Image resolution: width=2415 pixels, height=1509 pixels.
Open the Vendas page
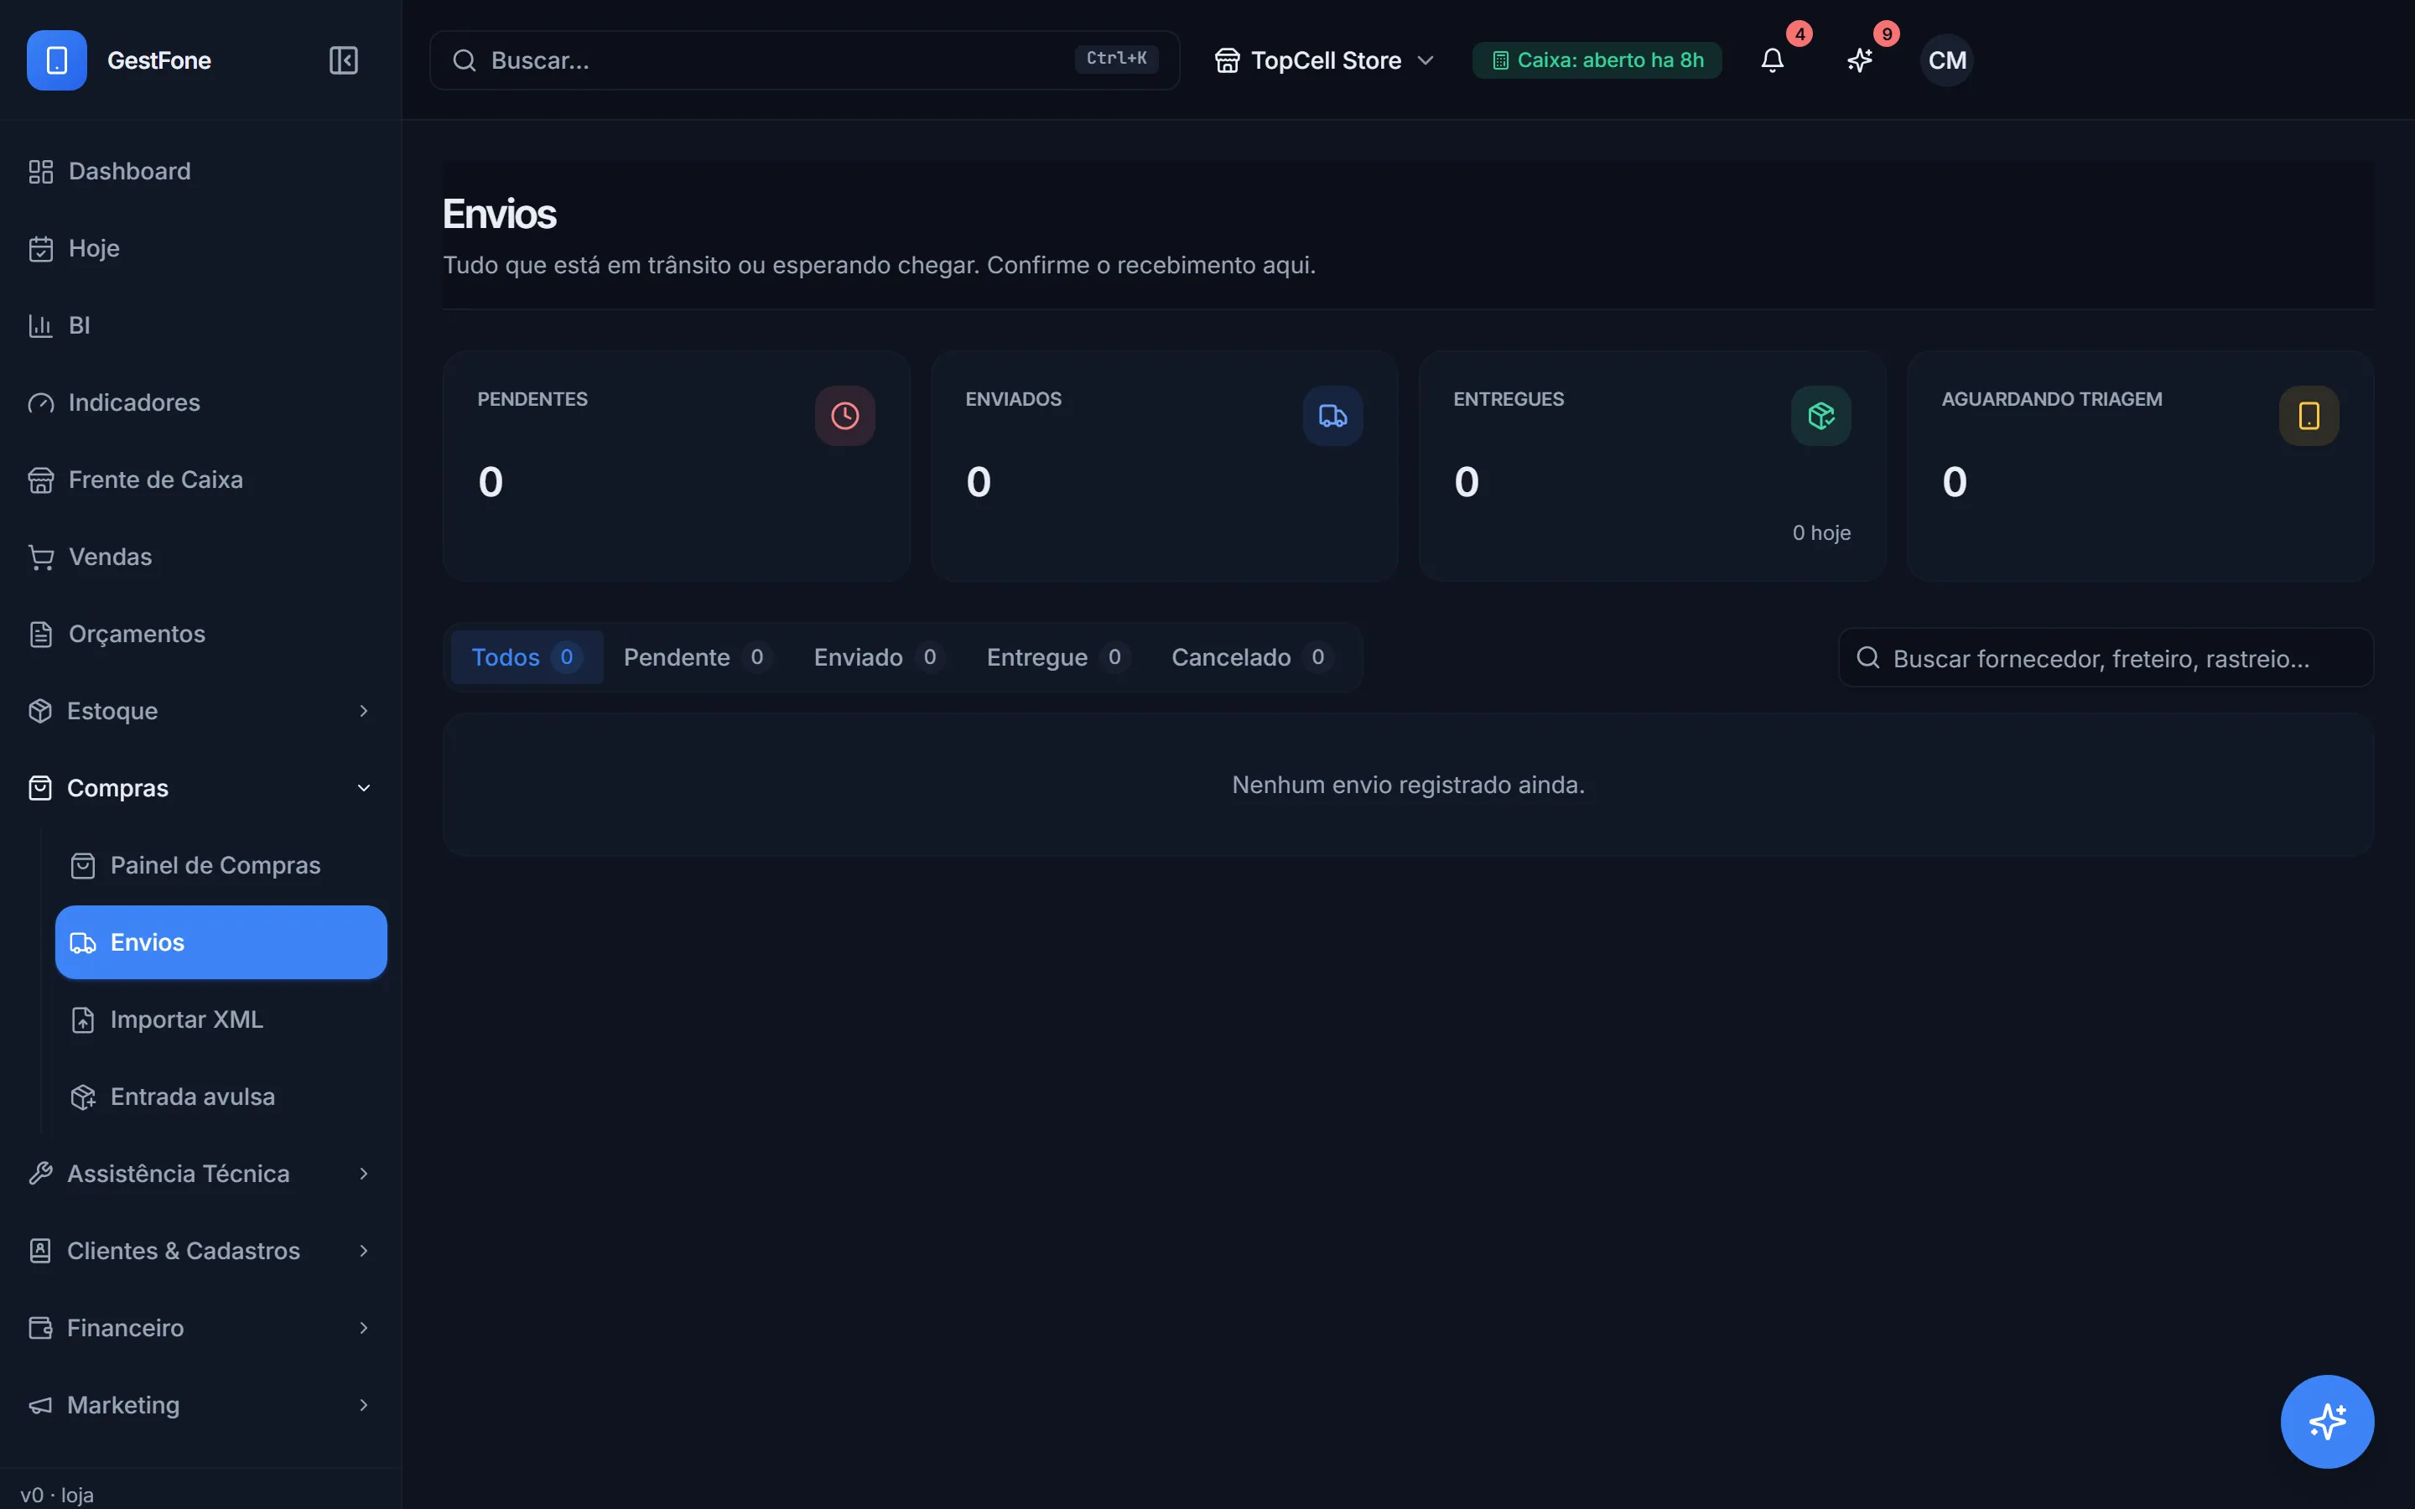(x=200, y=557)
